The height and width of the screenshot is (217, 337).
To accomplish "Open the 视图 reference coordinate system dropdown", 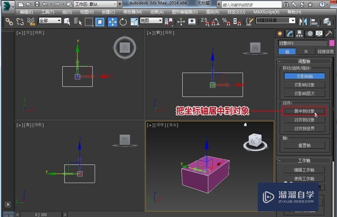I will pos(151,20).
